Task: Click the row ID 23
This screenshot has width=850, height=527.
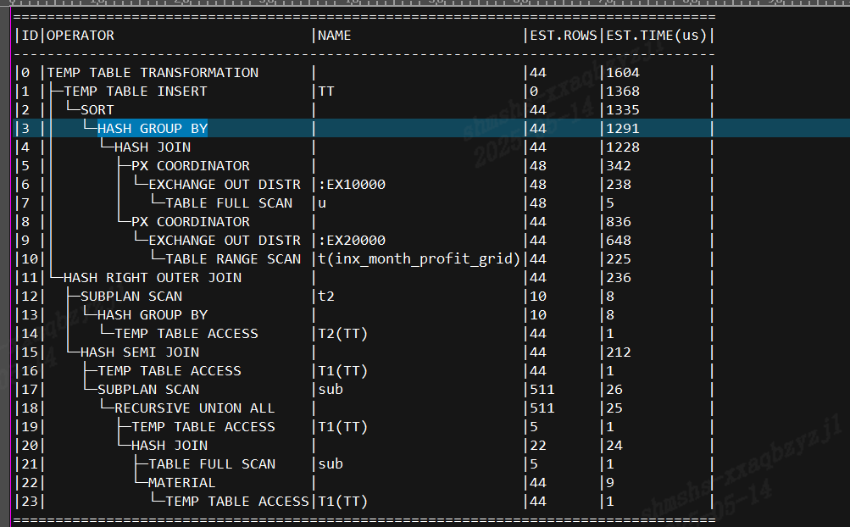Action: pyautogui.click(x=30, y=501)
